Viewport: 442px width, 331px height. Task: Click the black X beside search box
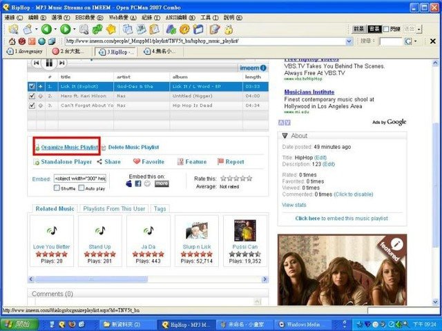click(433, 41)
